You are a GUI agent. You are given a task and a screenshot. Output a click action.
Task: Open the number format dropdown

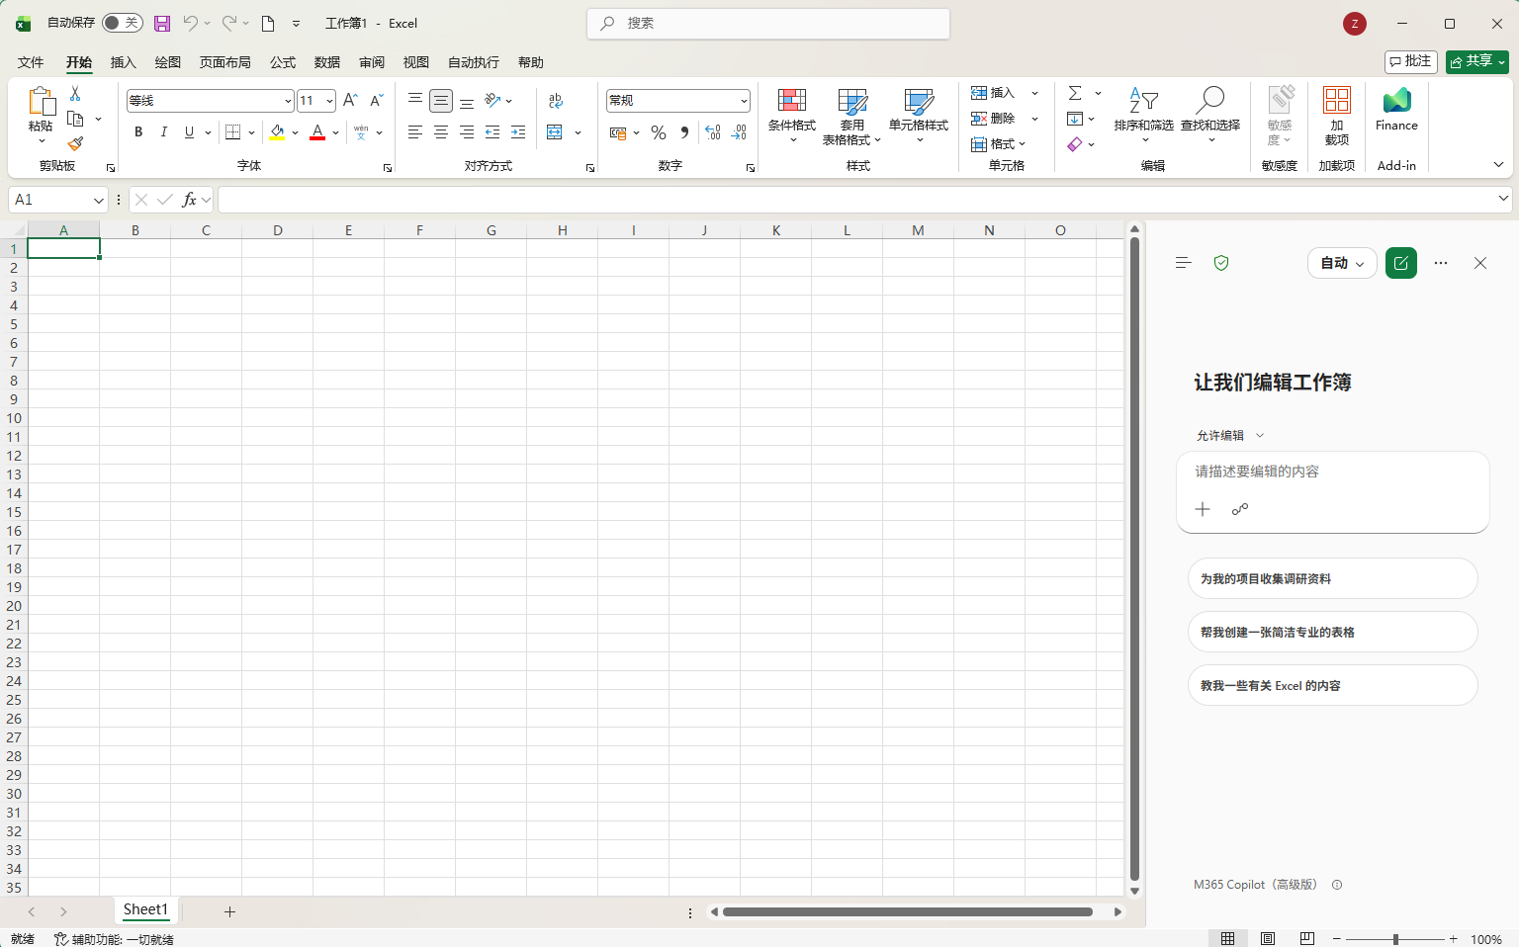click(744, 101)
